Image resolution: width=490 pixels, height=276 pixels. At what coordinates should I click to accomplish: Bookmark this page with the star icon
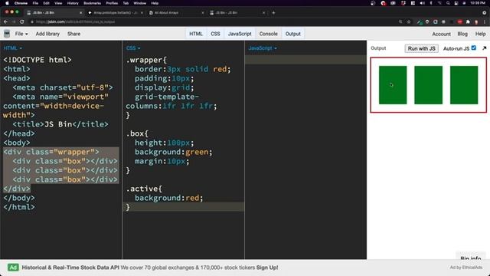click(409, 21)
